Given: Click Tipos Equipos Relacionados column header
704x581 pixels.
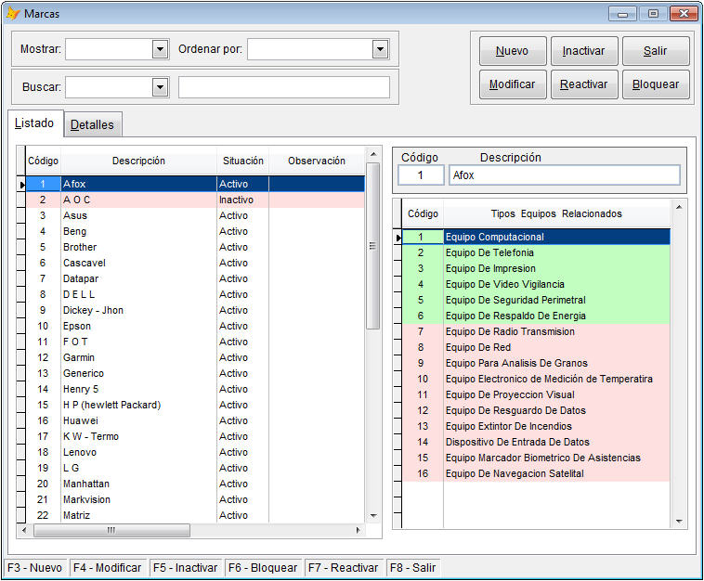Looking at the screenshot, I should pyautogui.click(x=556, y=213).
